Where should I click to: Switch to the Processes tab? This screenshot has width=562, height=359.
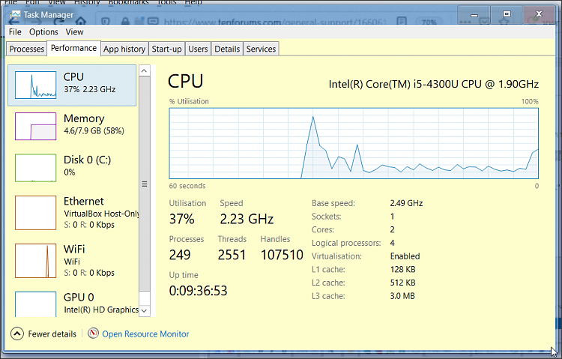pyautogui.click(x=27, y=49)
